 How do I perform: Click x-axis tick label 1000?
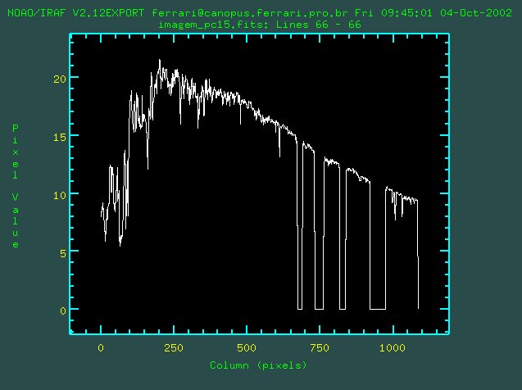tap(393, 348)
